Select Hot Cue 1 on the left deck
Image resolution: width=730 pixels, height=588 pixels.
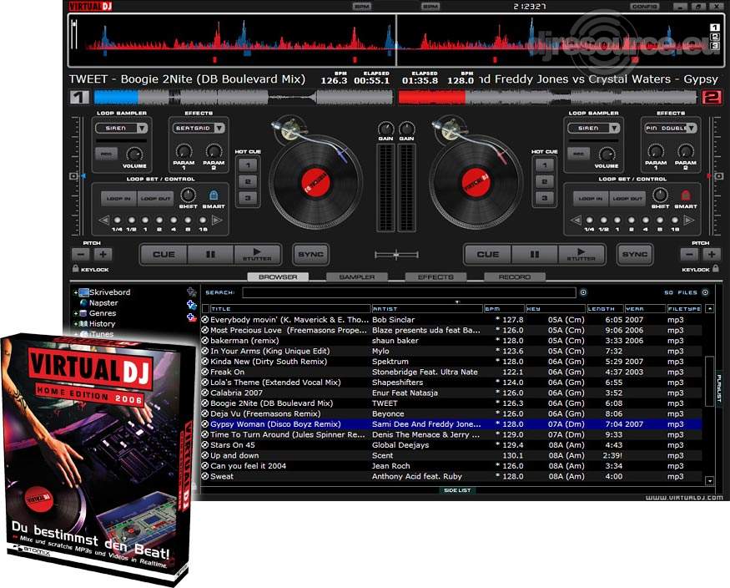point(249,164)
